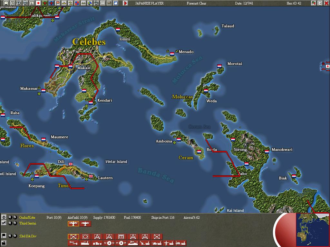330x247 pixels.
Task: Click the Dutch flag at Manokwari
Action: click(267, 152)
